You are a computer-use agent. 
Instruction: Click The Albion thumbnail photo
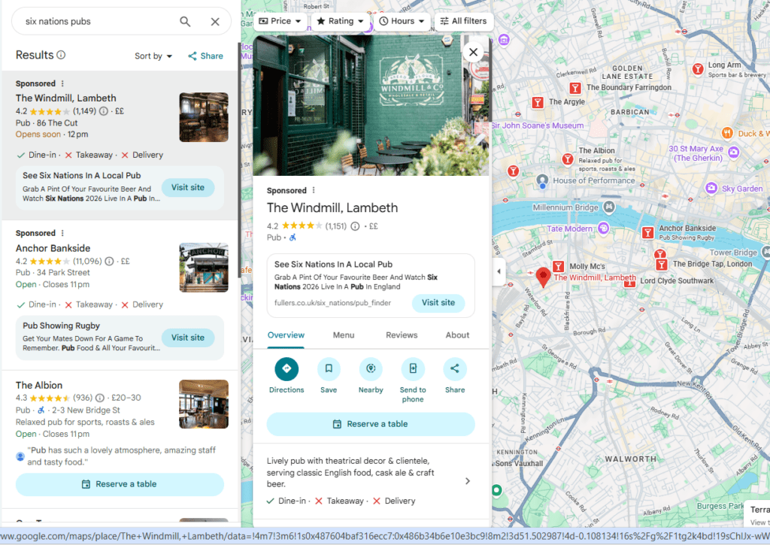click(x=203, y=404)
